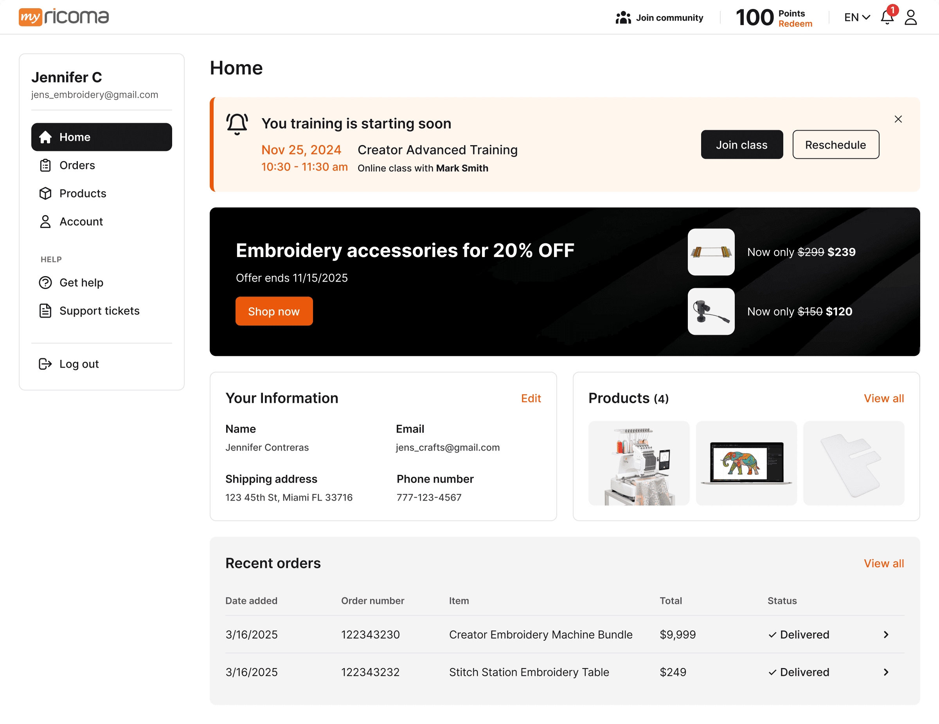The height and width of the screenshot is (724, 939).
Task: Click the Redeem points link
Action: (x=795, y=23)
